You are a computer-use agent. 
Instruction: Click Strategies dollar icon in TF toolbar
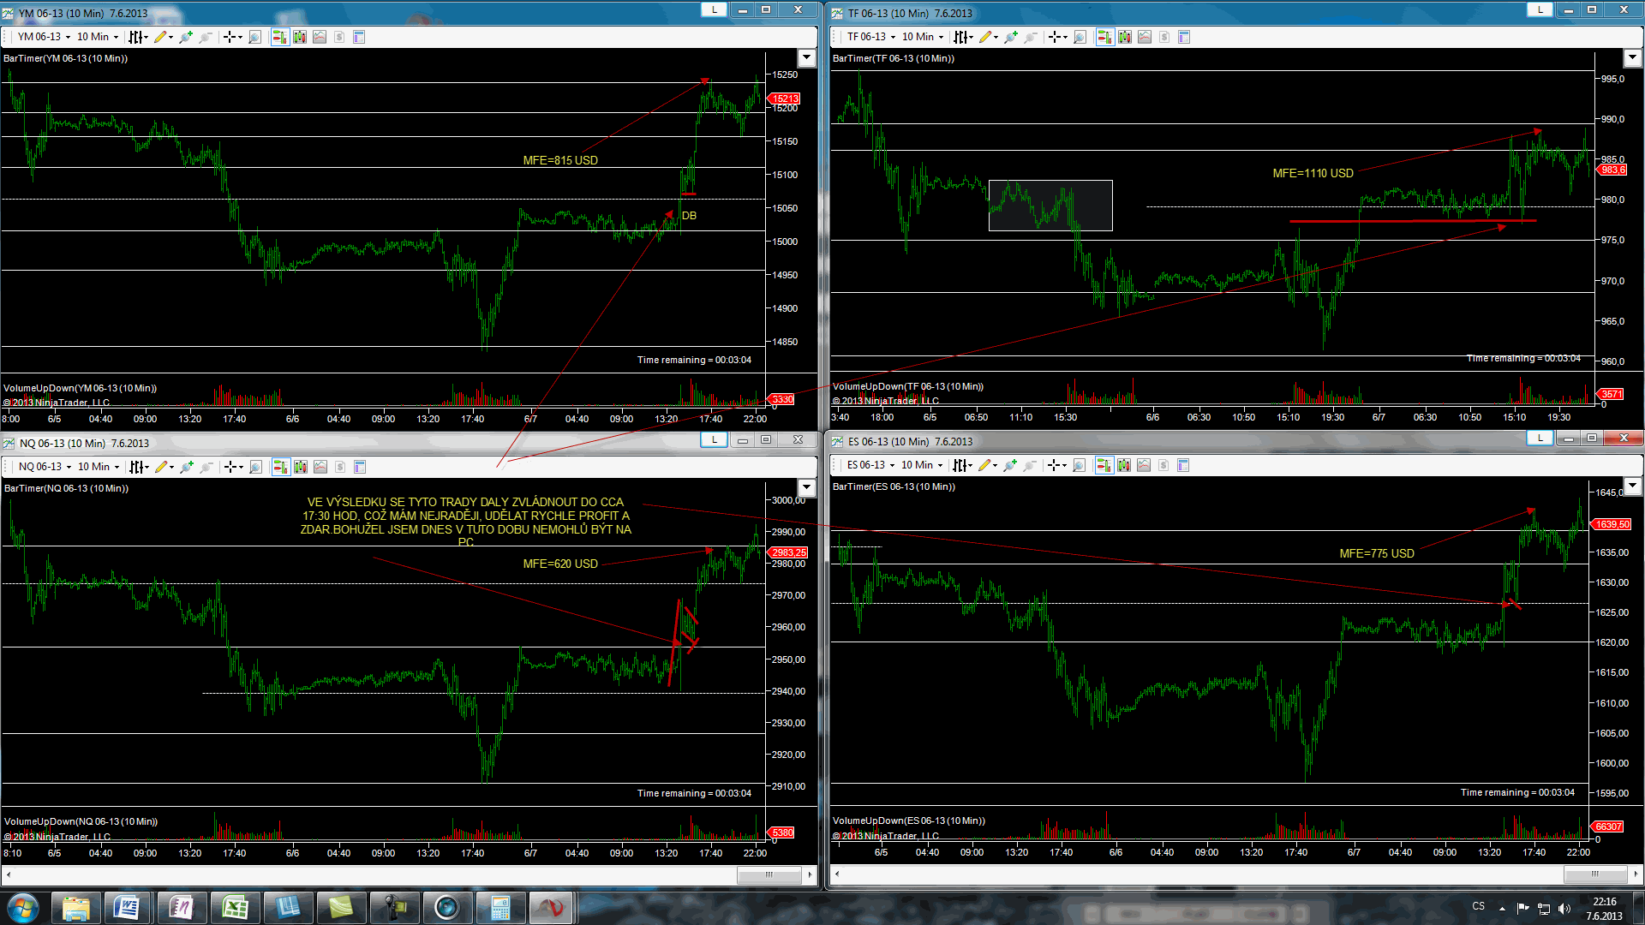(x=1163, y=37)
